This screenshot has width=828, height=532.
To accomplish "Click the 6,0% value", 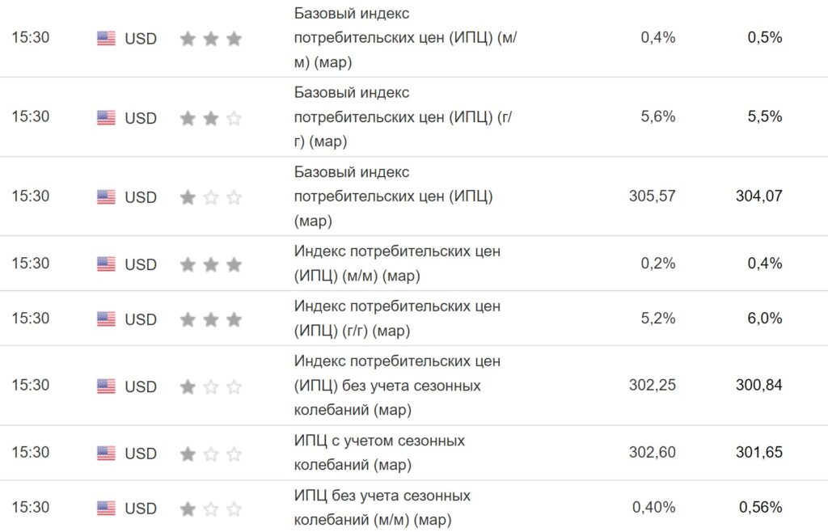I will (765, 319).
